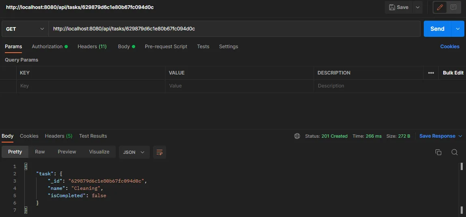Switch to the Raw view

click(40, 152)
